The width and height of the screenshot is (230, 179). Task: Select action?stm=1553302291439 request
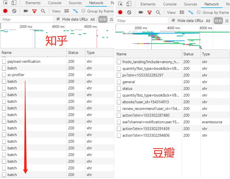pos(172,129)
